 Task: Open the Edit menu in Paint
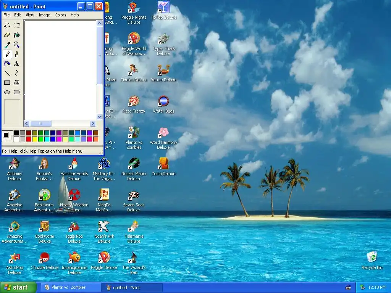[x=18, y=15]
